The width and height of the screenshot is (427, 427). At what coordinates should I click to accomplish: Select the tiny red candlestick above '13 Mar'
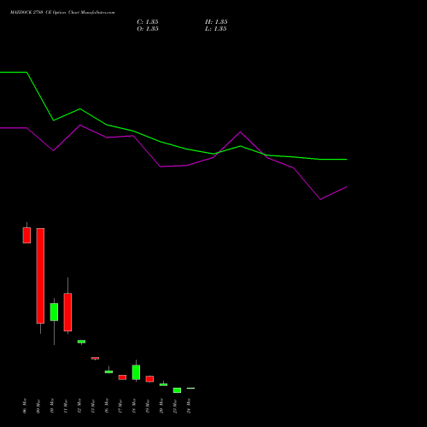tap(95, 358)
